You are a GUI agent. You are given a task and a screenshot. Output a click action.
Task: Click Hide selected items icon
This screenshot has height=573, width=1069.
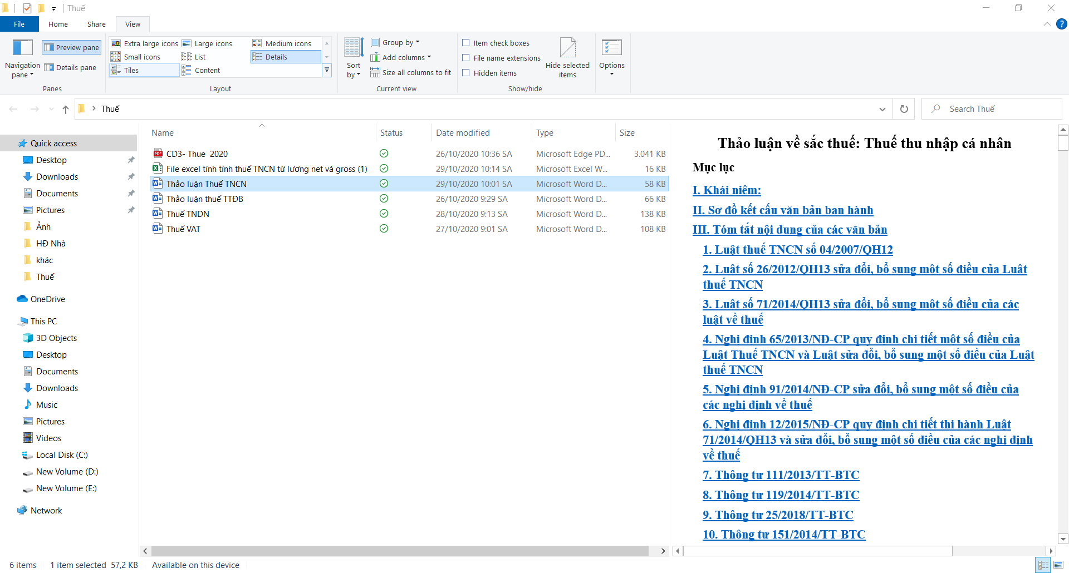pyautogui.click(x=567, y=56)
